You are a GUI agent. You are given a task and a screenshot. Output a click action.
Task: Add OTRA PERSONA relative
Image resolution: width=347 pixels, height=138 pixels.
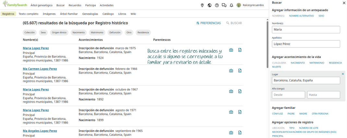[x=320, y=114]
